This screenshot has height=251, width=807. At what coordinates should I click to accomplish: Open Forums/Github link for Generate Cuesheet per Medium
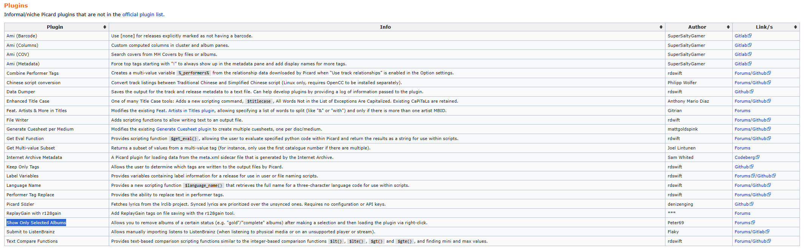[753, 129]
